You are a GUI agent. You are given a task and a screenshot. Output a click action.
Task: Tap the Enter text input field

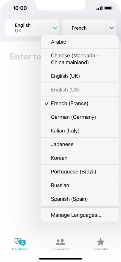(25, 57)
